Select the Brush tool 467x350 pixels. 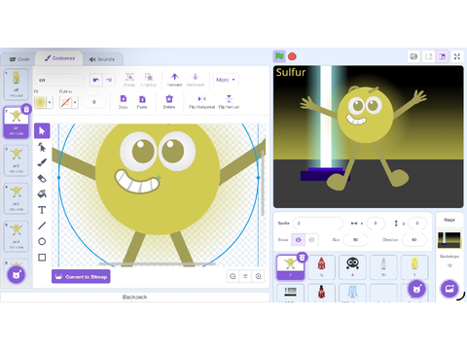point(42,162)
